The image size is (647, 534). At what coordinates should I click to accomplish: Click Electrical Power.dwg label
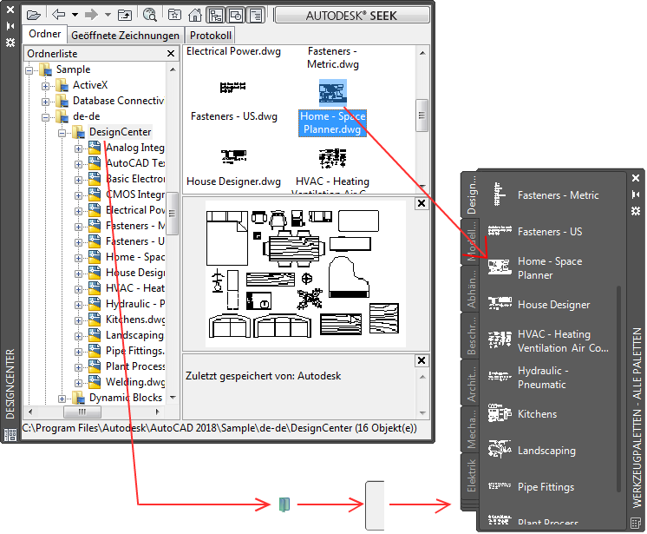pos(233,51)
